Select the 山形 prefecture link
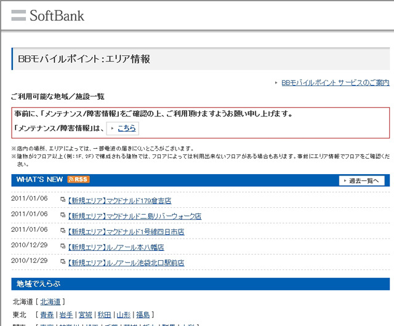The image size is (394, 326). pyautogui.click(x=124, y=315)
